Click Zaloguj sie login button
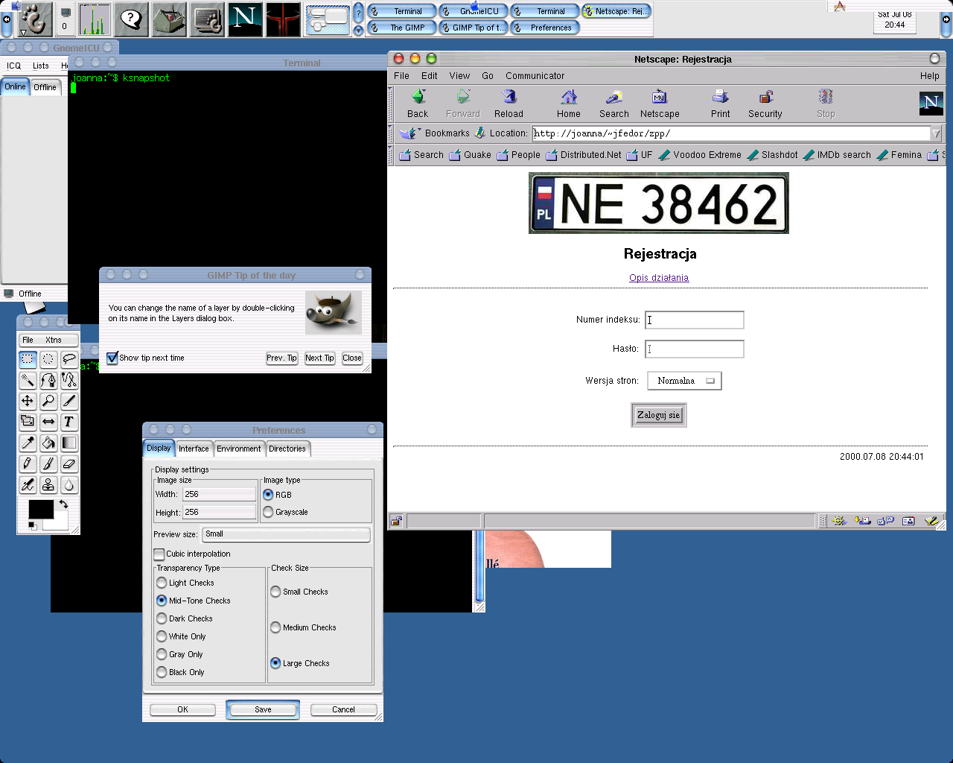The image size is (953, 763). 659,415
